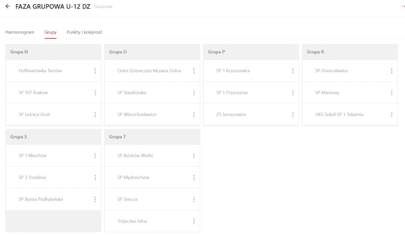Open three-dot menu for SP 3 Trzebinia
Screen dimensions: 405x237
95,178
